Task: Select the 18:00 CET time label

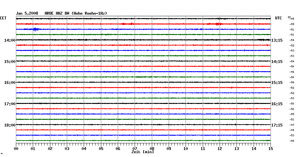Action: (x=10, y=125)
